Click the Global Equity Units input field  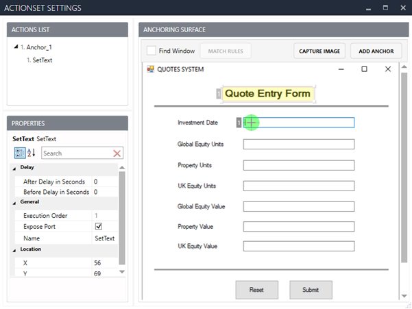point(308,144)
